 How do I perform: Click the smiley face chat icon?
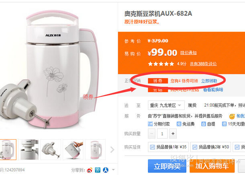coord(232,116)
